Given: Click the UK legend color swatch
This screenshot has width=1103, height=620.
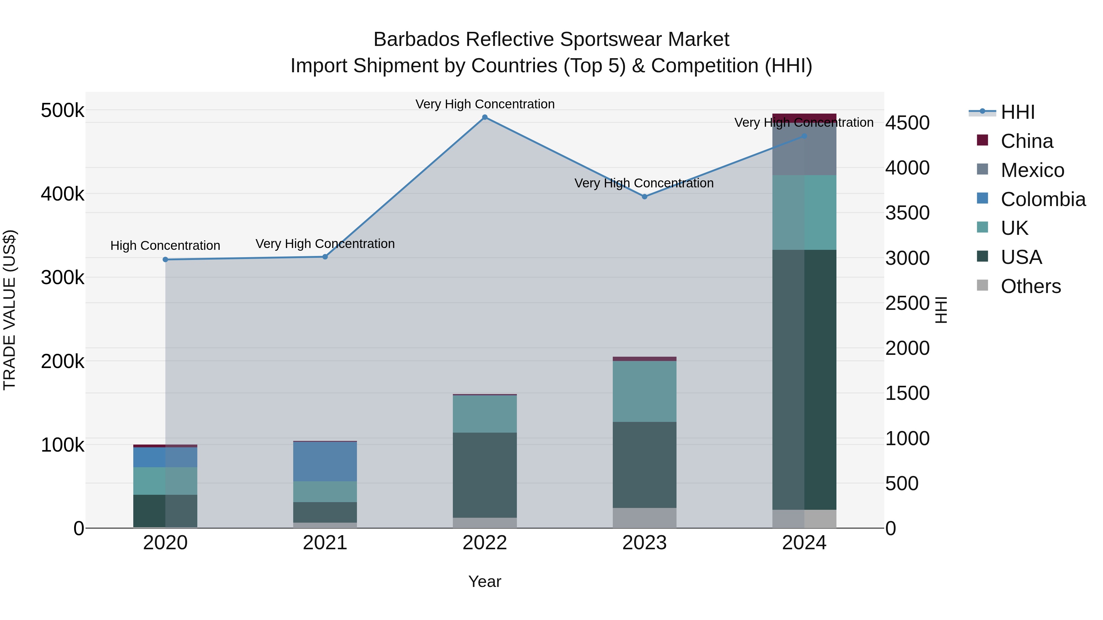Looking at the screenshot, I should click(982, 227).
